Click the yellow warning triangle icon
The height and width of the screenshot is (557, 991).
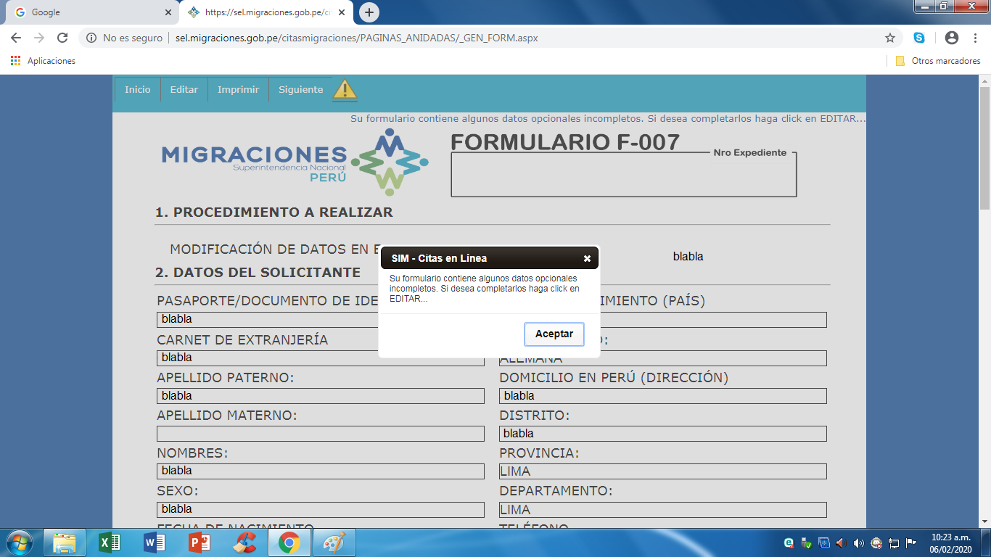[x=345, y=89]
